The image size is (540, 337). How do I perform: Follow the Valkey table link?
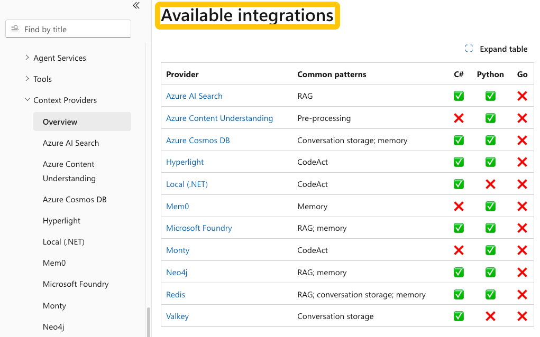[177, 316]
